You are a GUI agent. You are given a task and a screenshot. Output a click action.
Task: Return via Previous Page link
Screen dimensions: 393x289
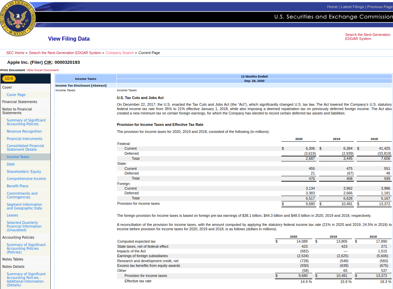point(380,7)
